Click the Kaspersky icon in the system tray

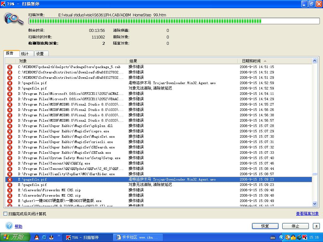(304, 237)
